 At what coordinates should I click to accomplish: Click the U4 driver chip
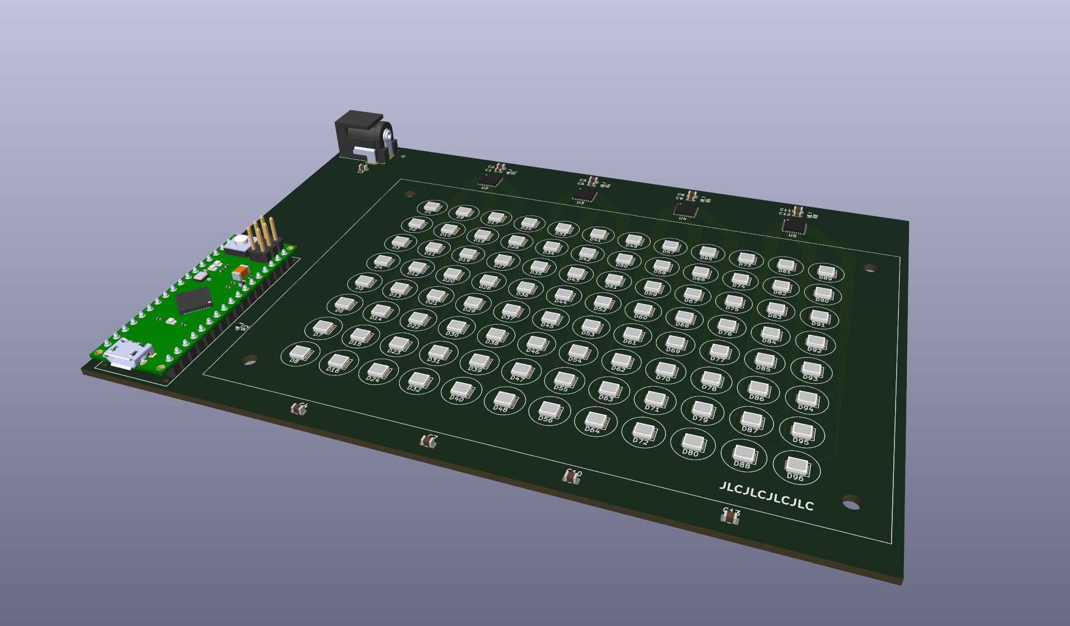[x=686, y=211]
